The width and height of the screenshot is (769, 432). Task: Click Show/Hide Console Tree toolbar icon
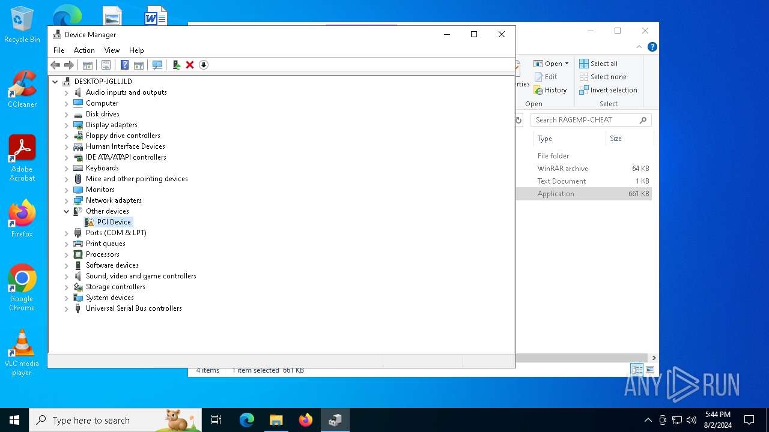coord(87,65)
